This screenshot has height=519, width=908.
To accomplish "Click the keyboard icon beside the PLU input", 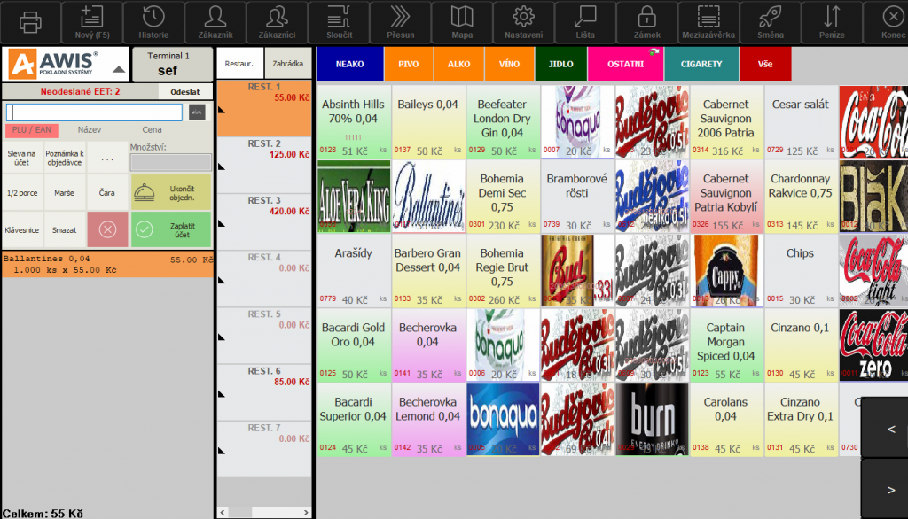I will [x=197, y=112].
